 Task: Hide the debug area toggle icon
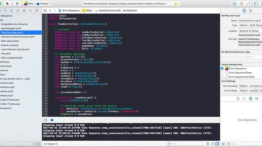(x=45, y=120)
